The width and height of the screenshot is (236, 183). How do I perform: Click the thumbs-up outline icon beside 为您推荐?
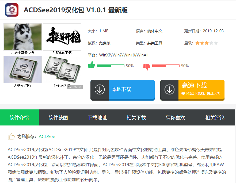click(x=11, y=136)
